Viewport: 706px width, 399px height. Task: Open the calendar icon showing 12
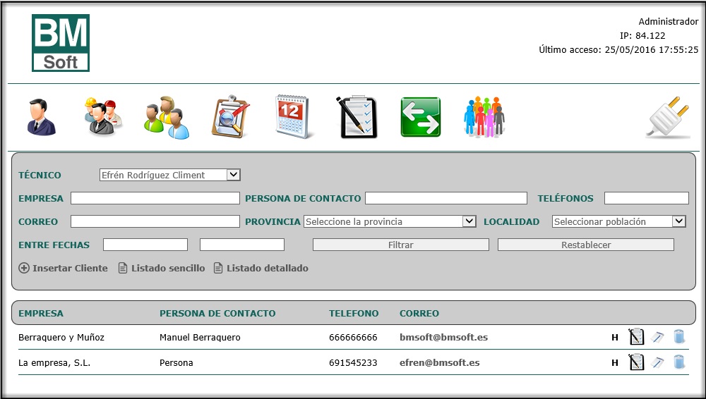click(x=294, y=117)
